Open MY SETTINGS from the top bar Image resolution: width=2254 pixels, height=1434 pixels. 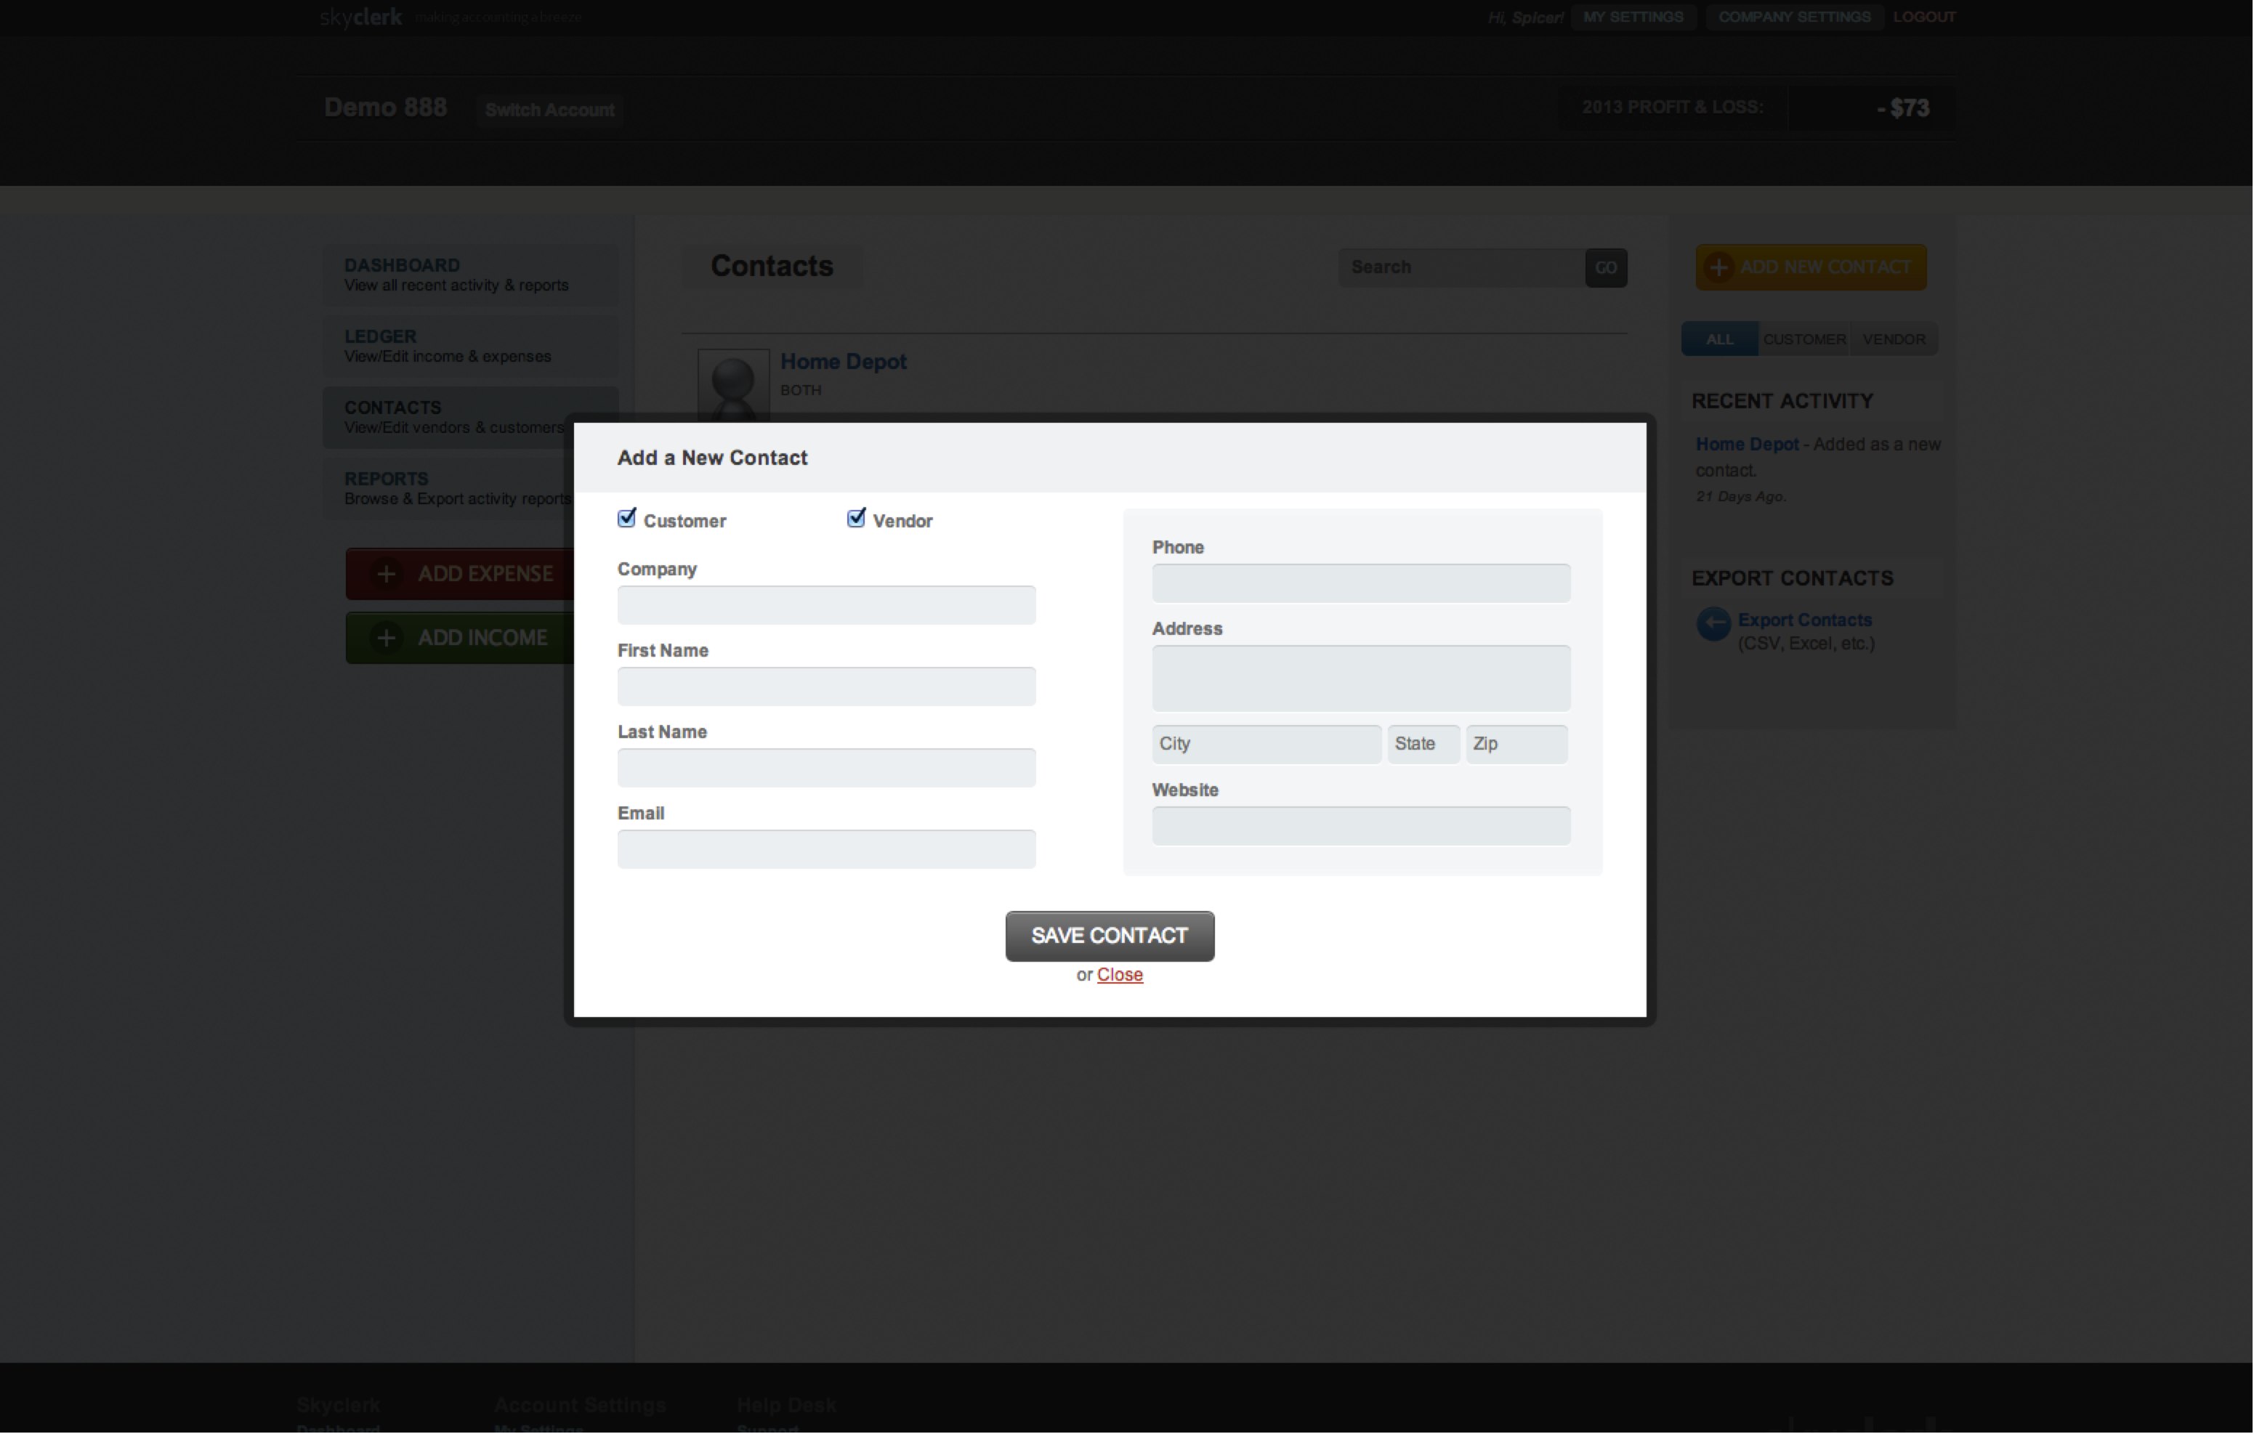coord(1633,16)
